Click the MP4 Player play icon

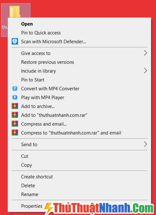click(x=15, y=97)
